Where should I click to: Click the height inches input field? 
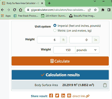coord(81,40)
